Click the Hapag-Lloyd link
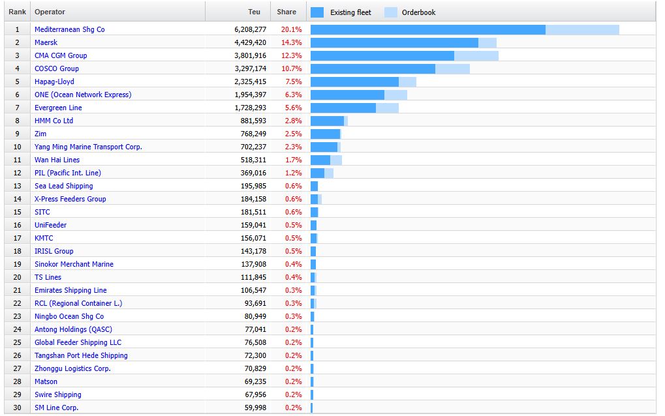665x416 pixels. (54, 82)
